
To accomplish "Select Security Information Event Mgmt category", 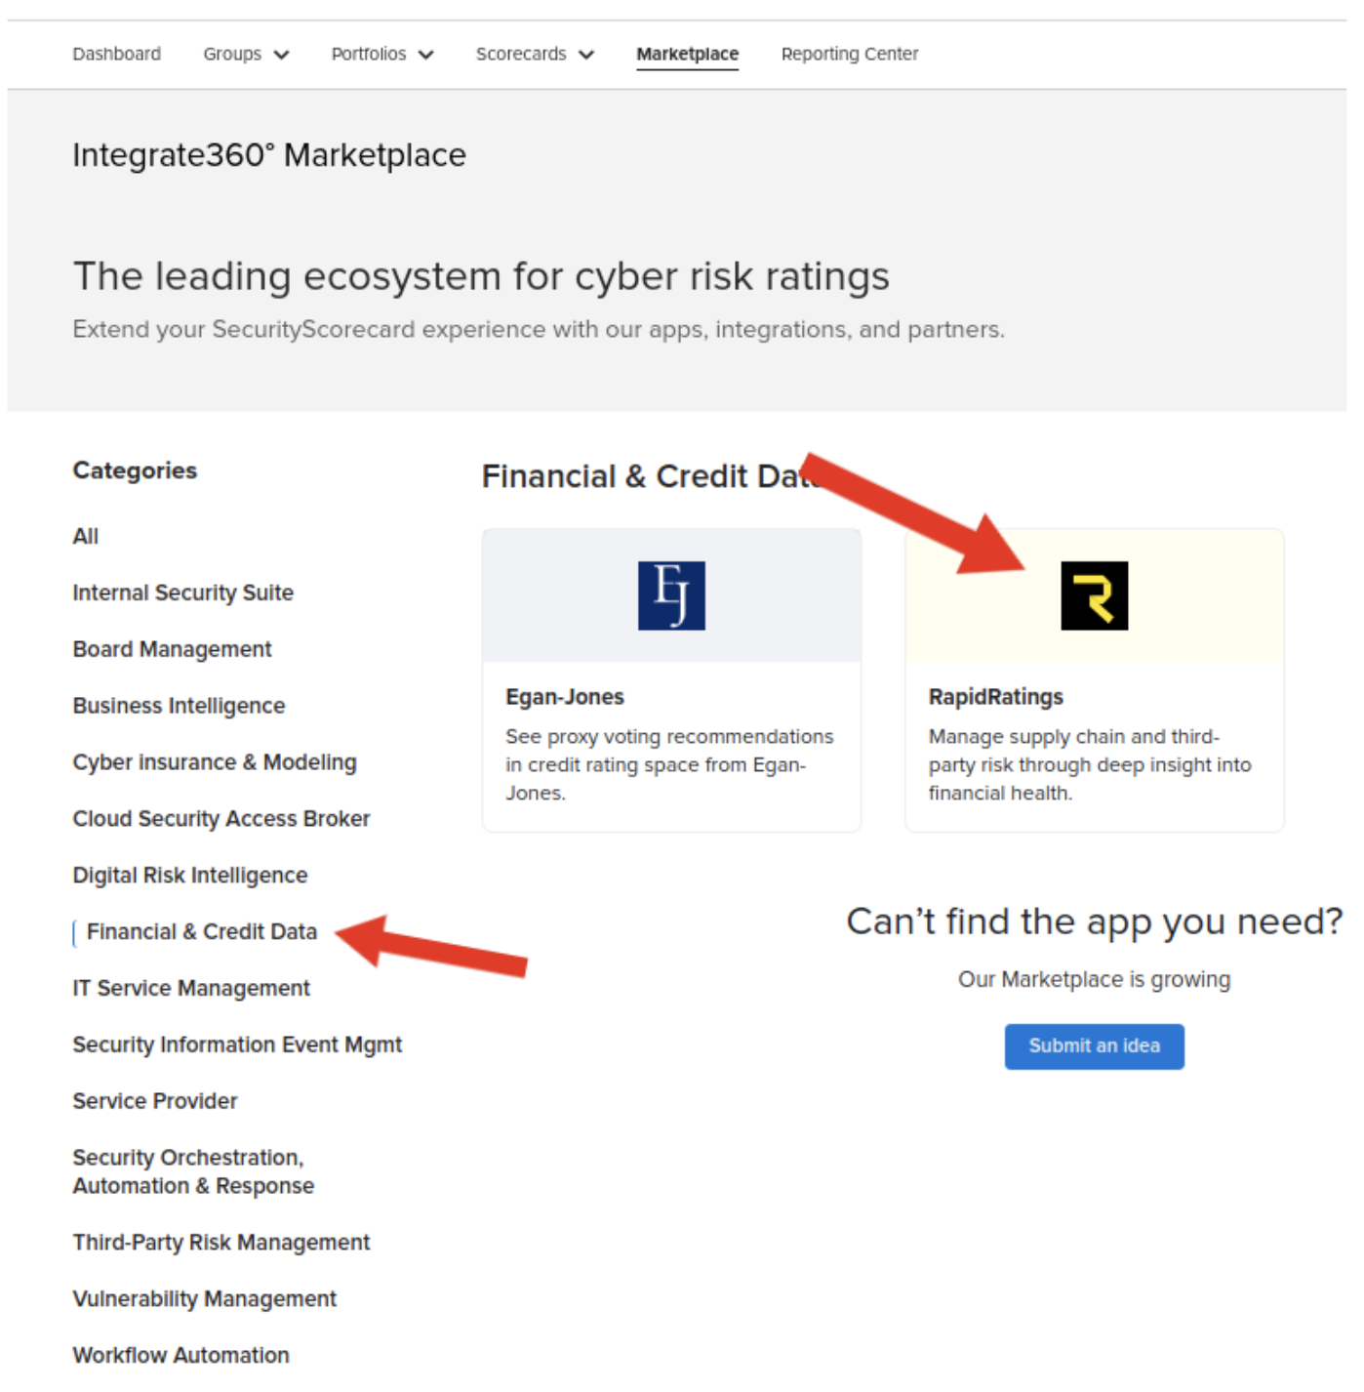I will 237,1045.
